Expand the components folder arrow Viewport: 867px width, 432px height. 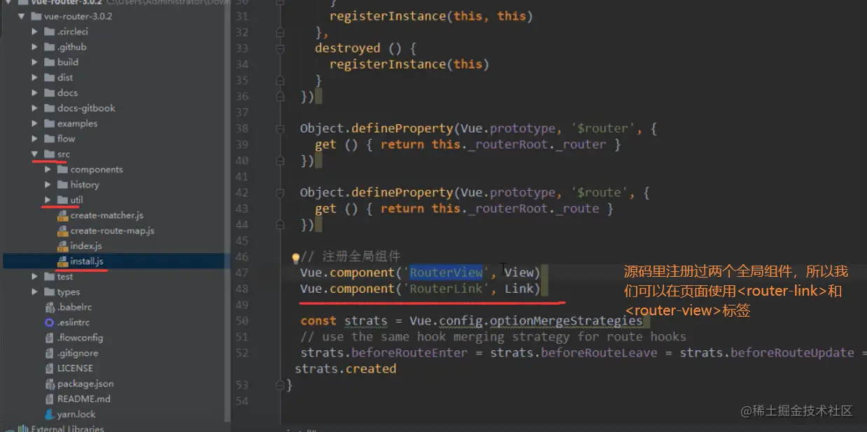coord(48,170)
